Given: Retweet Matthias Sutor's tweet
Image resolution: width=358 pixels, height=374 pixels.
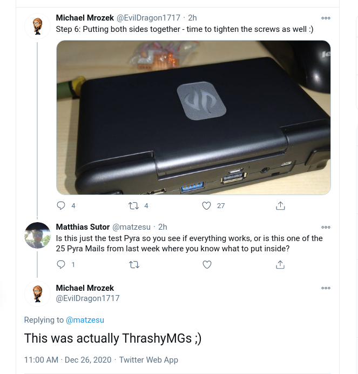Looking at the screenshot, I should tap(134, 265).
